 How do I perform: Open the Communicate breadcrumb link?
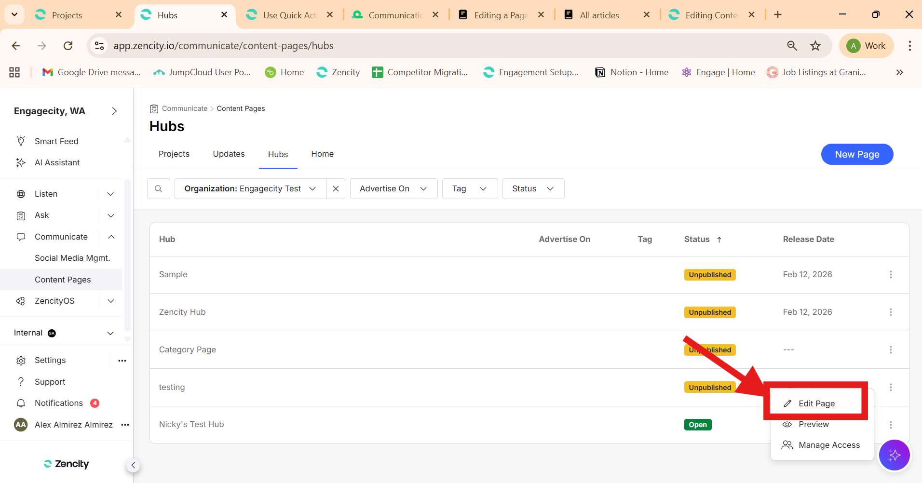point(185,108)
